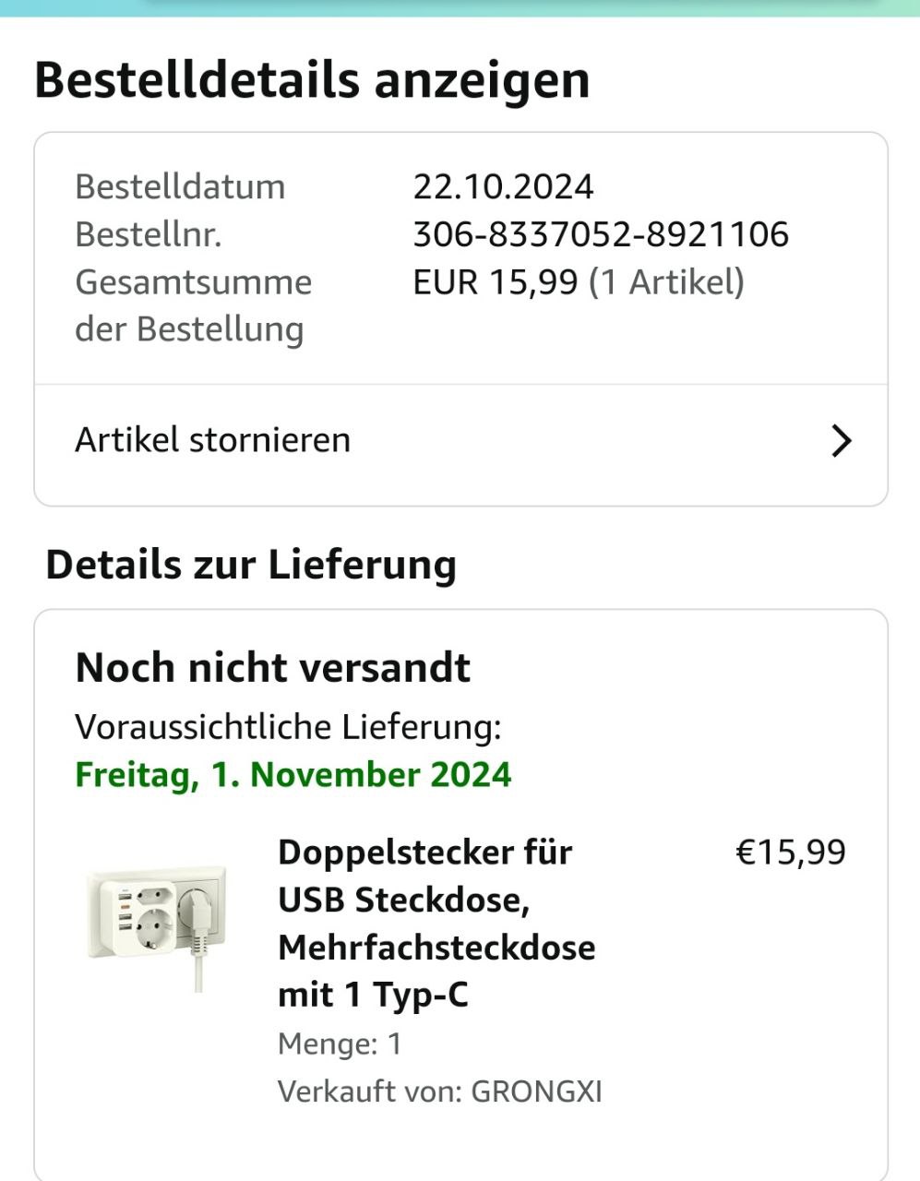Click the seller name GRONGXI
Viewport: 920px width, 1181px height.
(x=536, y=1092)
